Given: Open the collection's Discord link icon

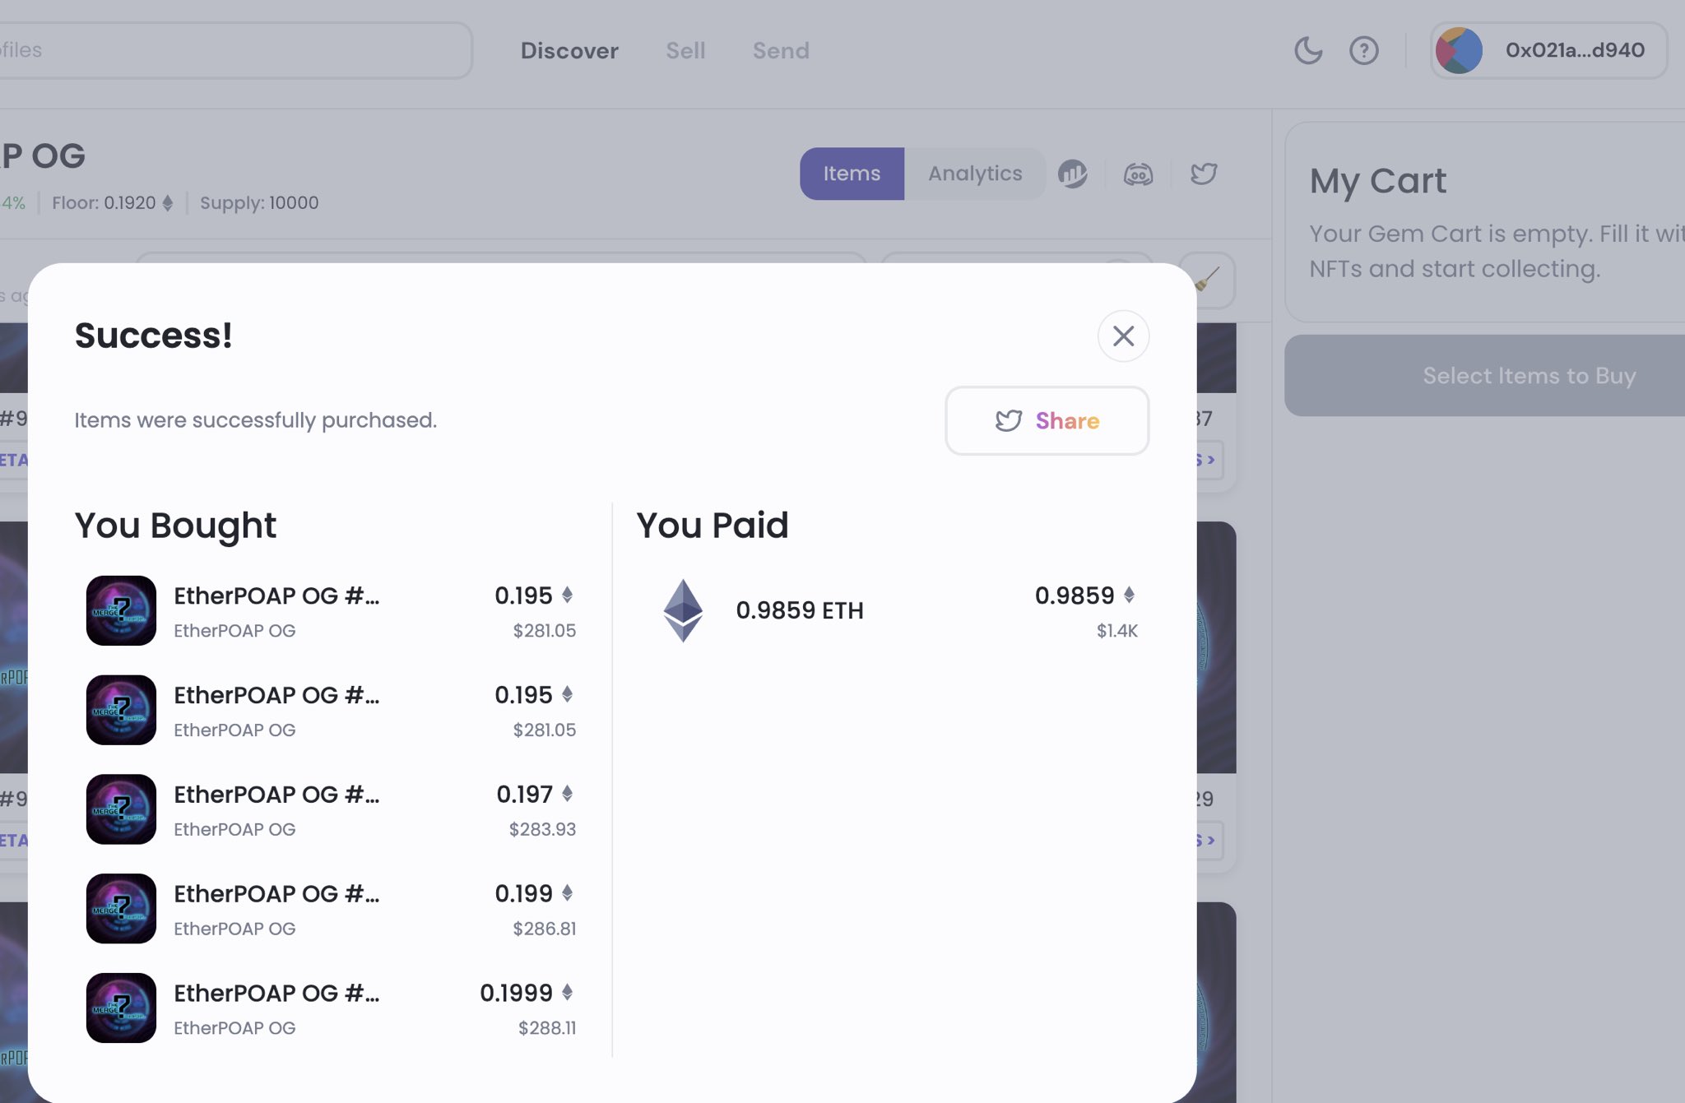Looking at the screenshot, I should [x=1138, y=174].
